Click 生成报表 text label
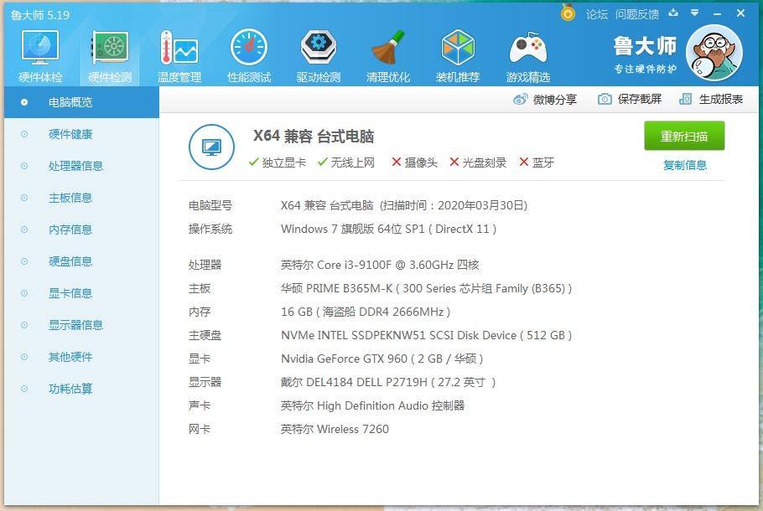The height and width of the screenshot is (511, 763). [721, 99]
